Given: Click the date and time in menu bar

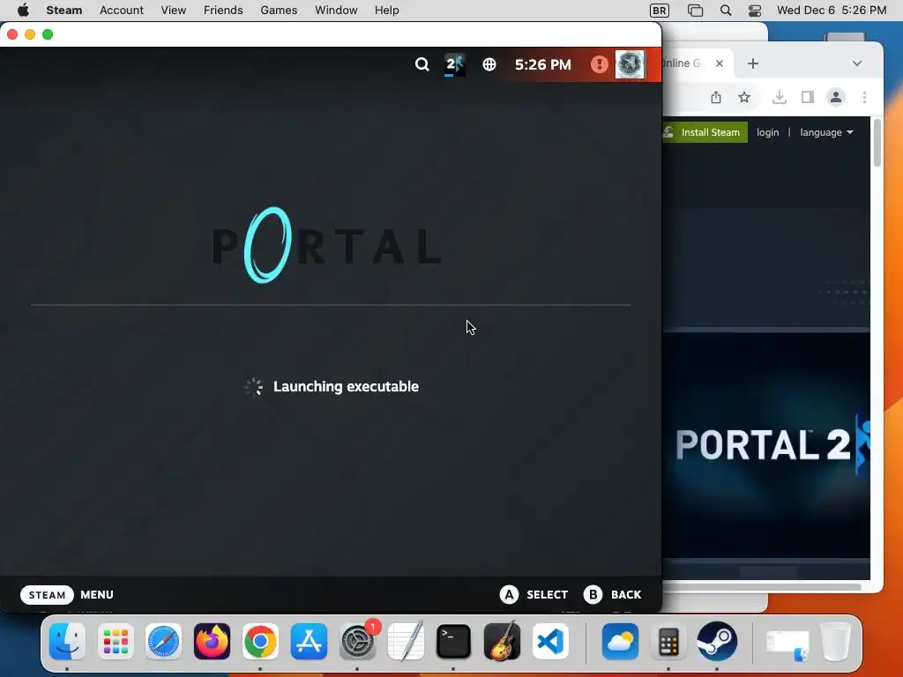Looking at the screenshot, I should tap(831, 11).
